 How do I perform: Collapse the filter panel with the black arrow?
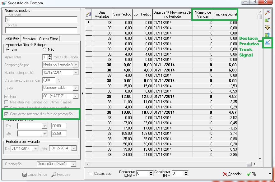coord(82,93)
